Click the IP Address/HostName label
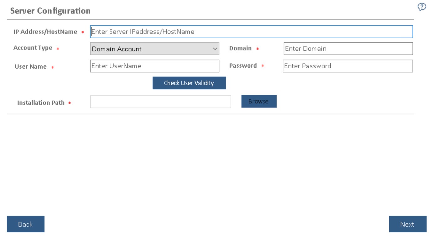429x236 pixels. pyautogui.click(x=45, y=32)
